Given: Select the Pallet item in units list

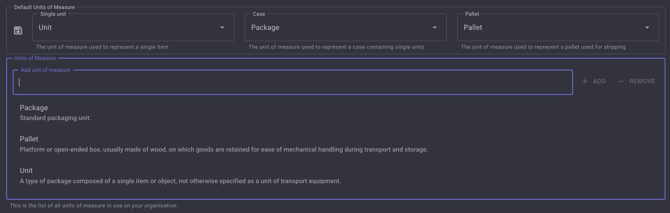Looking at the screenshot, I should click(x=336, y=144).
